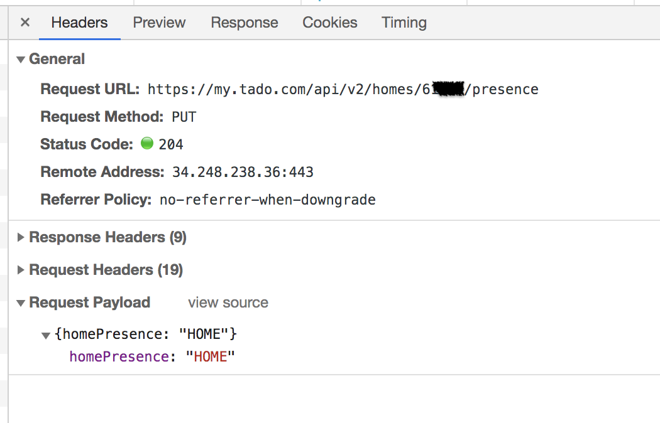Show the Timing tab
The image size is (660, 423).
(x=404, y=23)
